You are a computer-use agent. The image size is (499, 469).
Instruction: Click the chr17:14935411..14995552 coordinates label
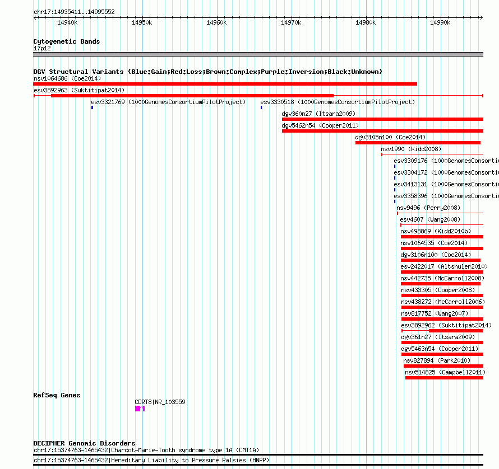pyautogui.click(x=74, y=12)
